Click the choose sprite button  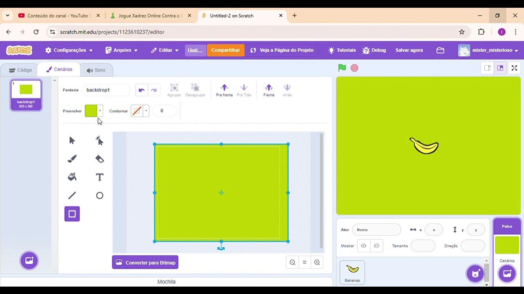tap(475, 274)
